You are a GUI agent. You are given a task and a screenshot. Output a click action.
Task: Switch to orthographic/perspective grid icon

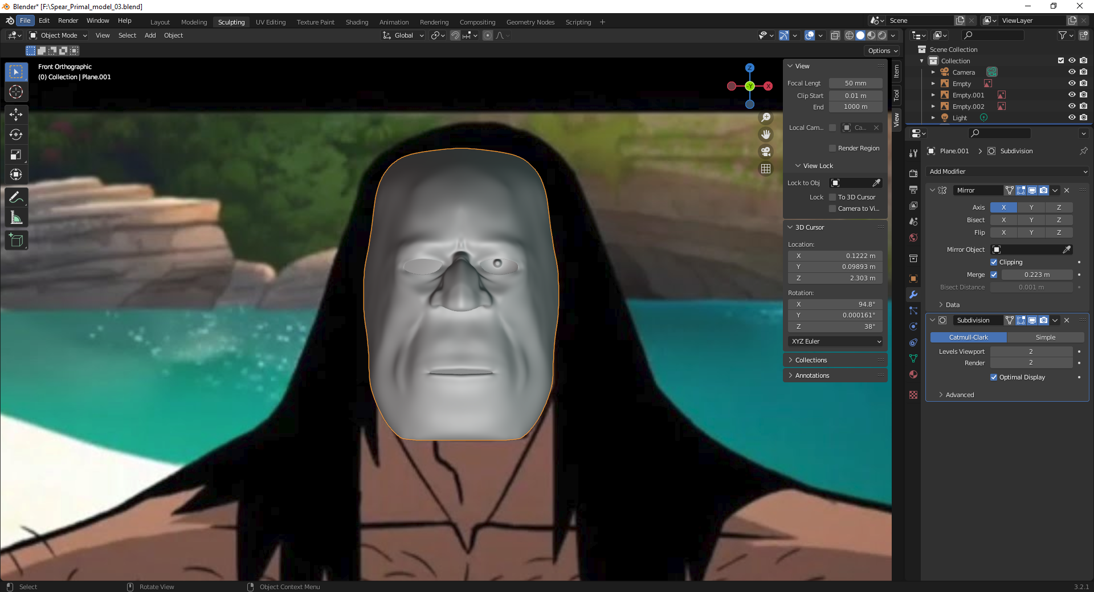tap(766, 169)
